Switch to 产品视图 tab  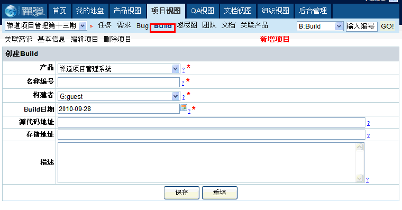[x=127, y=11]
